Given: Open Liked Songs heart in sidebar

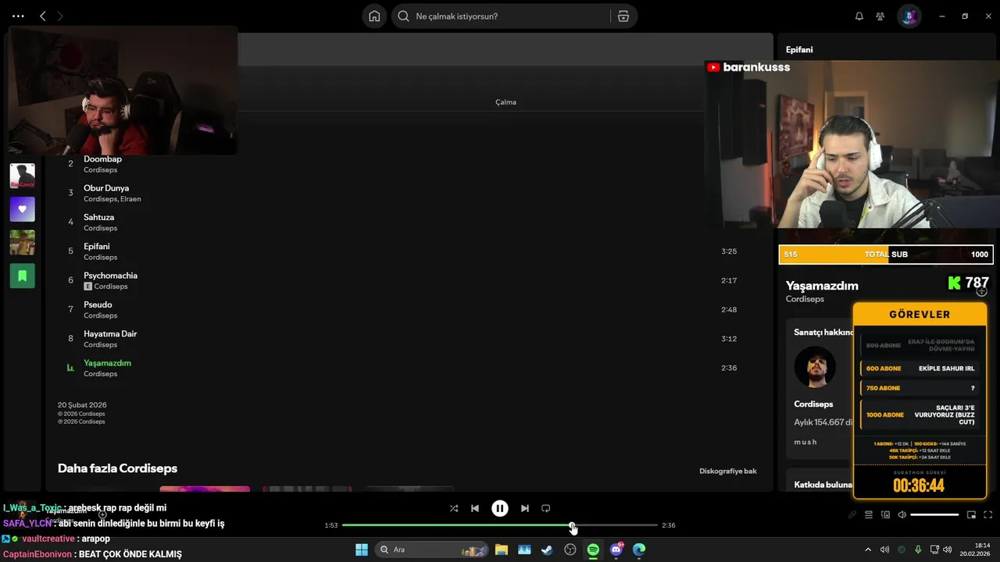Looking at the screenshot, I should 22,209.
